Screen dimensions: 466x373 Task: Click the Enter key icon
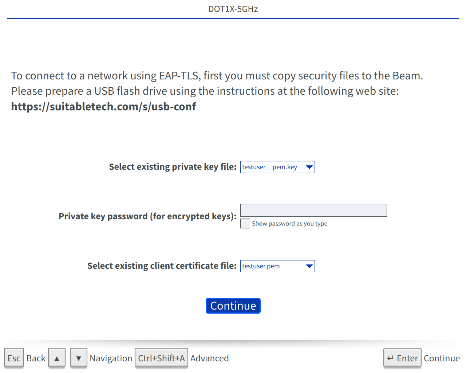[x=402, y=358]
